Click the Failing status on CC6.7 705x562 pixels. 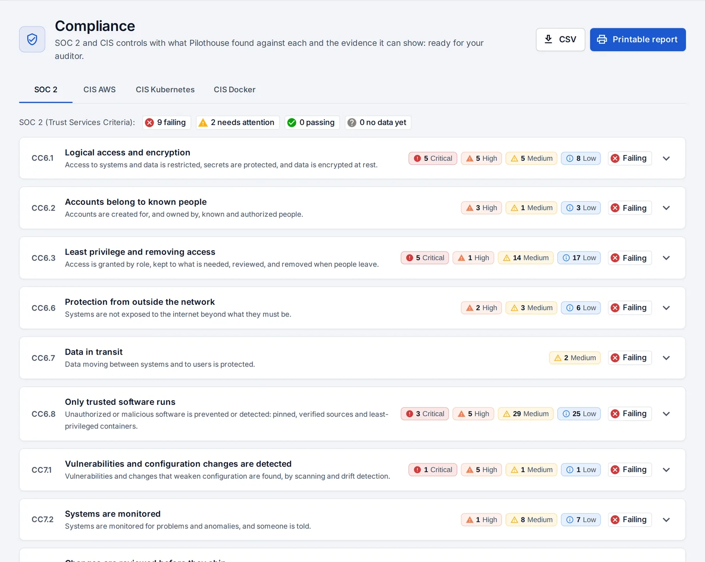tap(630, 358)
